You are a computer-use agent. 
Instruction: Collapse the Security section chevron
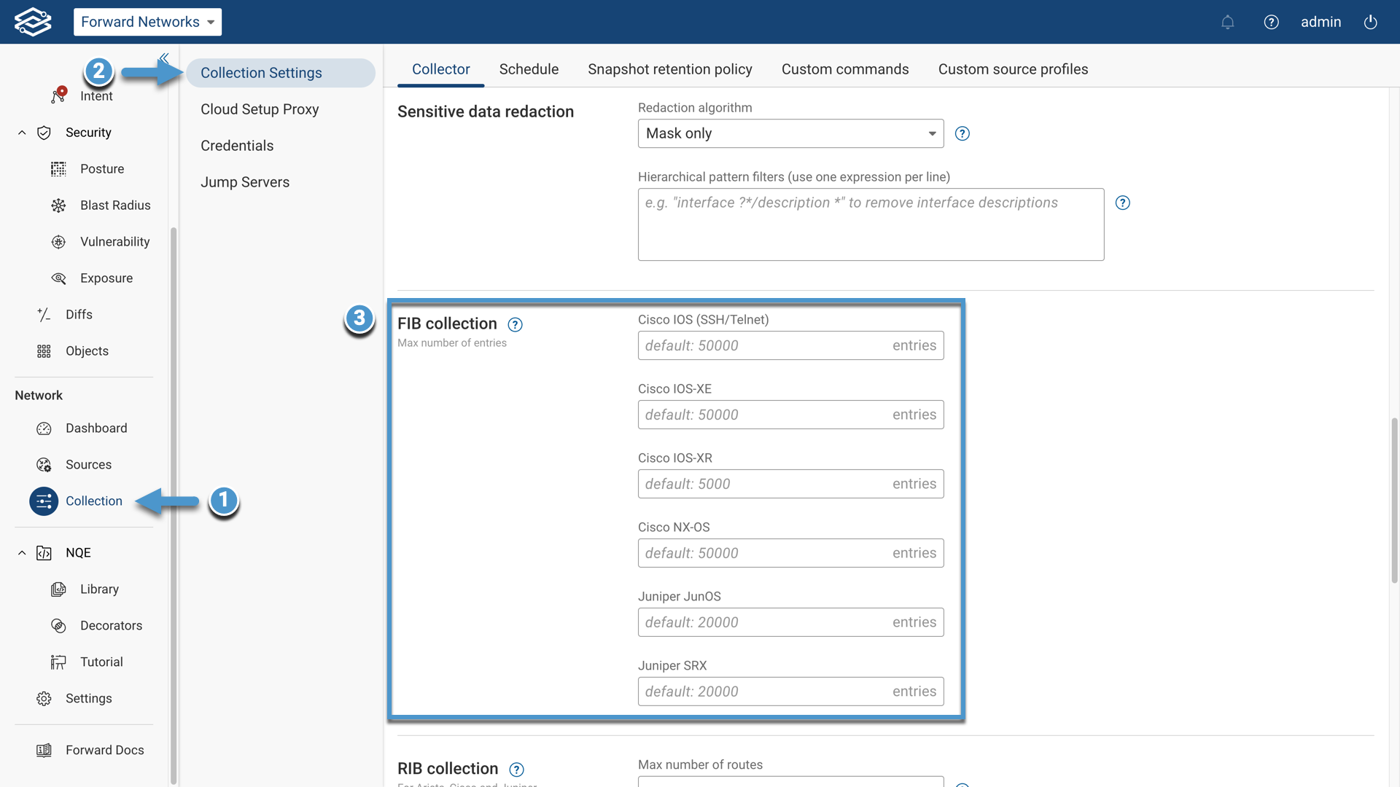22,133
